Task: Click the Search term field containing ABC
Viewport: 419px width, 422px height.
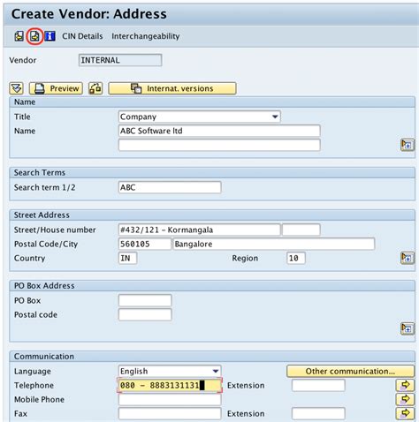Action: (x=170, y=187)
